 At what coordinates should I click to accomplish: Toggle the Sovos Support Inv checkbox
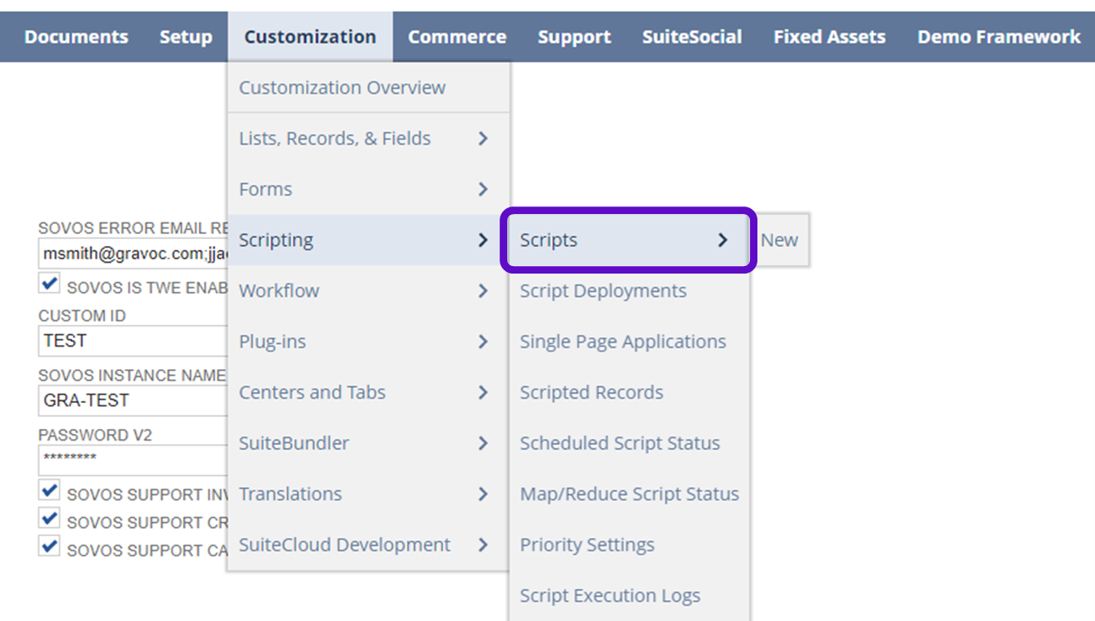pyautogui.click(x=50, y=491)
